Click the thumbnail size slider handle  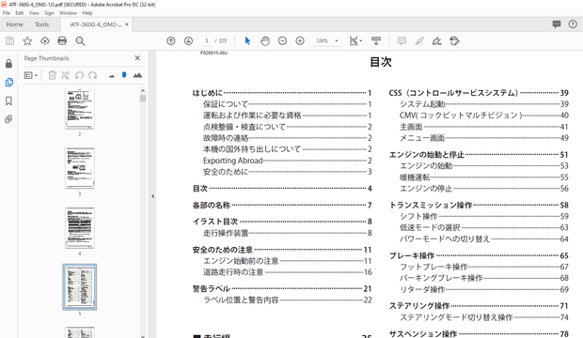(x=124, y=75)
